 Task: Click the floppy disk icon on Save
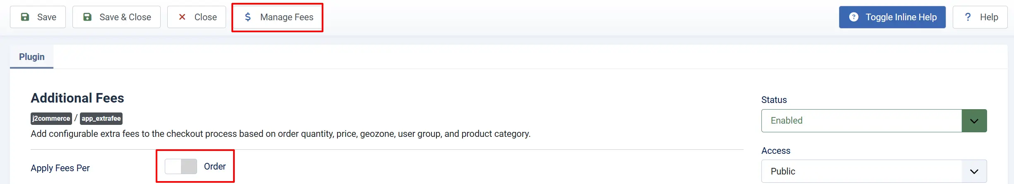[25, 17]
